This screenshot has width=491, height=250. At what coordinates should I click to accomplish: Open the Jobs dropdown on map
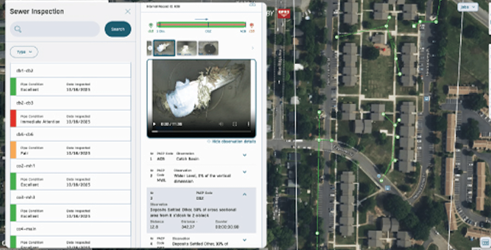pyautogui.click(x=467, y=7)
